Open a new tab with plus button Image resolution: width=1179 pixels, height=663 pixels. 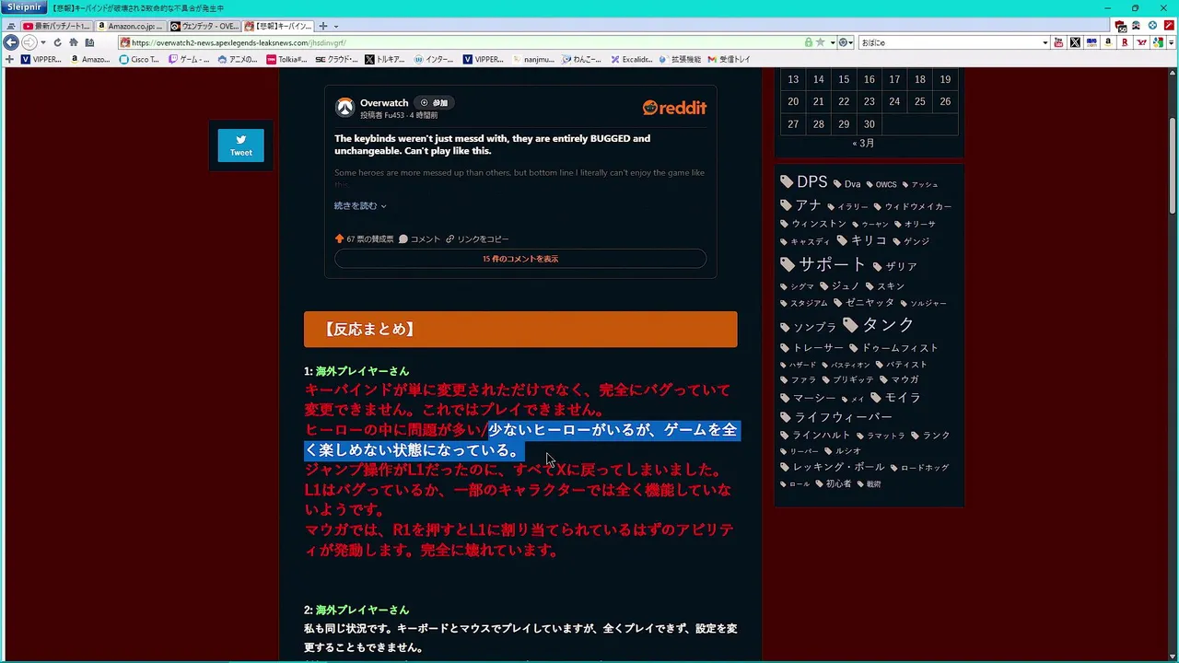(323, 26)
